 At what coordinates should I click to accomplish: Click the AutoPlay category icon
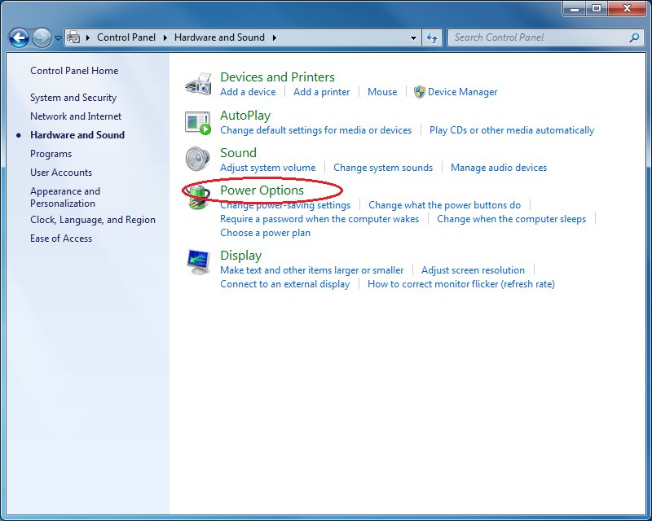pyautogui.click(x=198, y=122)
